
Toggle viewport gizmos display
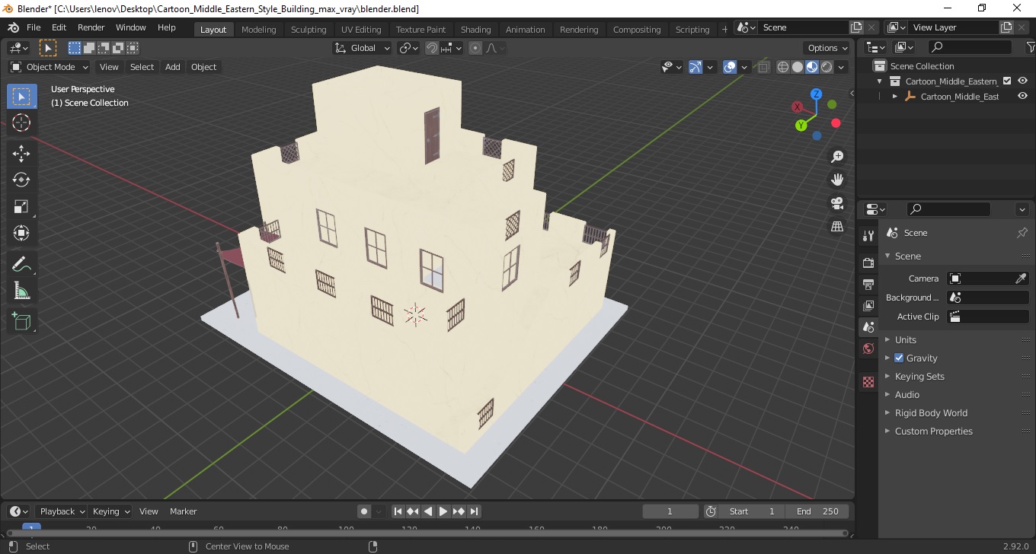[695, 67]
